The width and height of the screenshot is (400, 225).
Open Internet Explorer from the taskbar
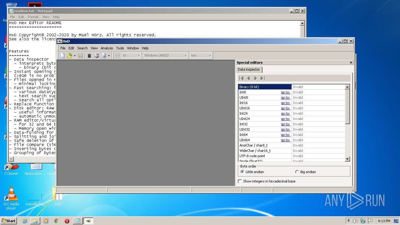(25, 221)
